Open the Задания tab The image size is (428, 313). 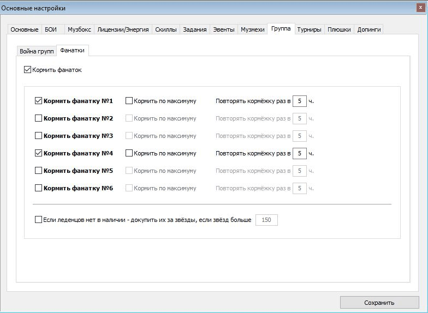194,29
